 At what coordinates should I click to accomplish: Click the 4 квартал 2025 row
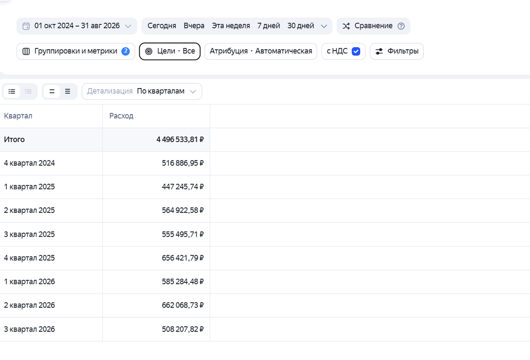105,258
